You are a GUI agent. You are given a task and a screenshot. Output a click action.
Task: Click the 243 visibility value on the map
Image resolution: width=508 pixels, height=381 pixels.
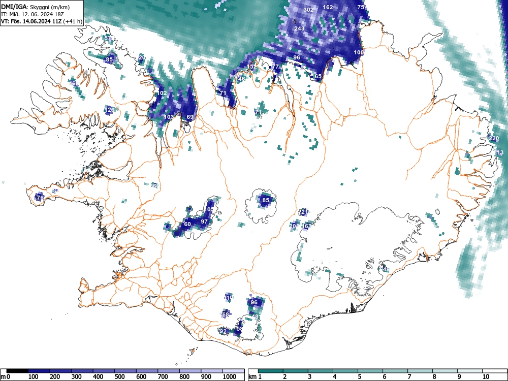click(x=299, y=28)
